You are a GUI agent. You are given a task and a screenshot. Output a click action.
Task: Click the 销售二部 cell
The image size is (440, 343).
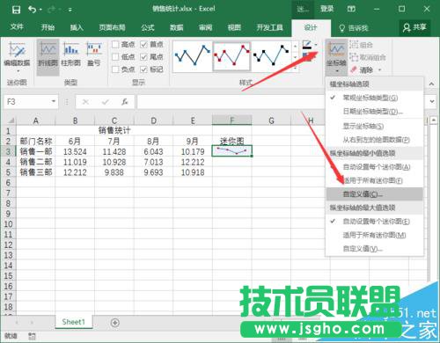36,162
